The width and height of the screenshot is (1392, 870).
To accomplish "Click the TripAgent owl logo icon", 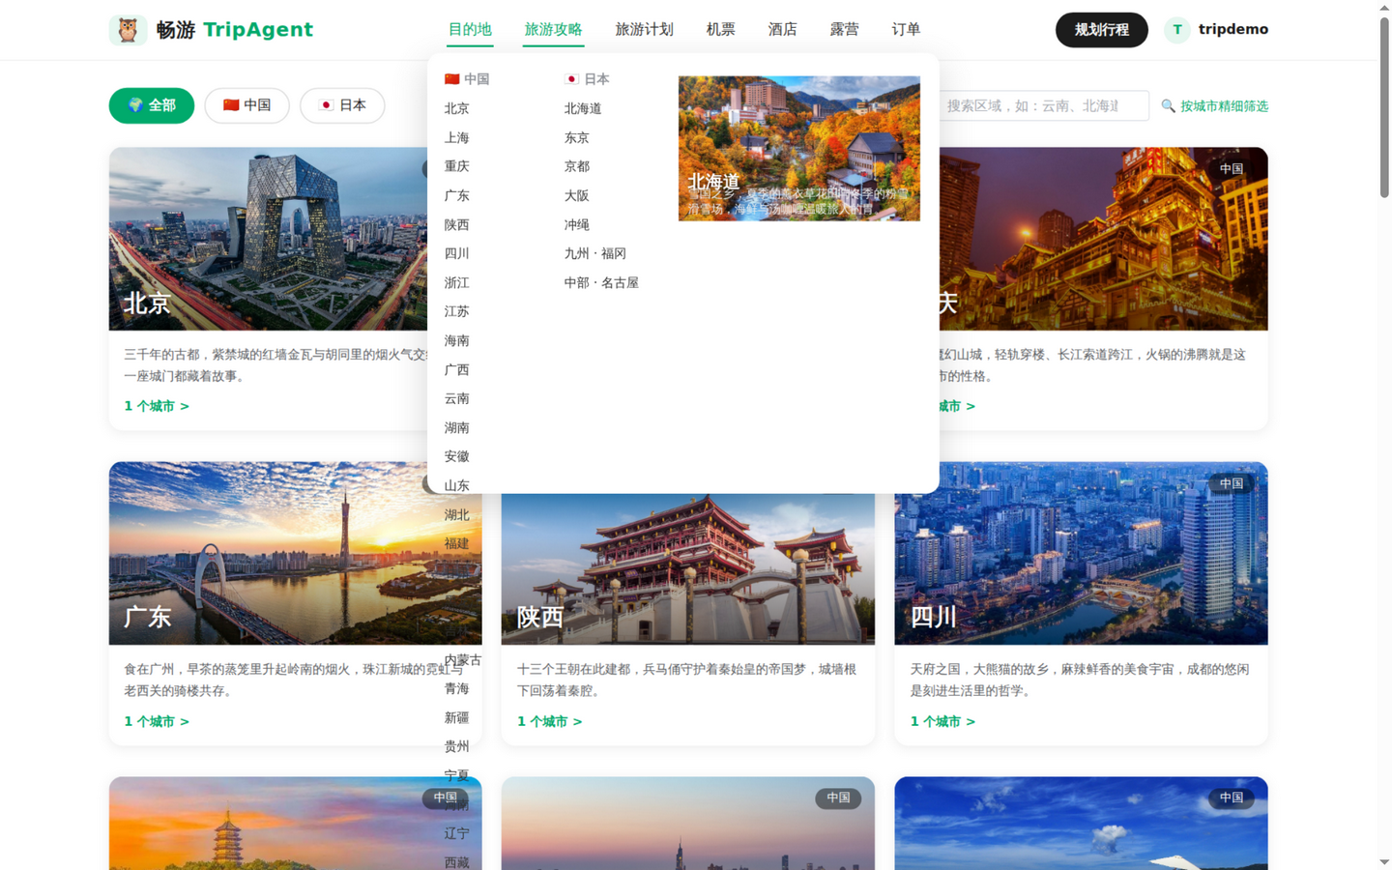I will coord(128,30).
